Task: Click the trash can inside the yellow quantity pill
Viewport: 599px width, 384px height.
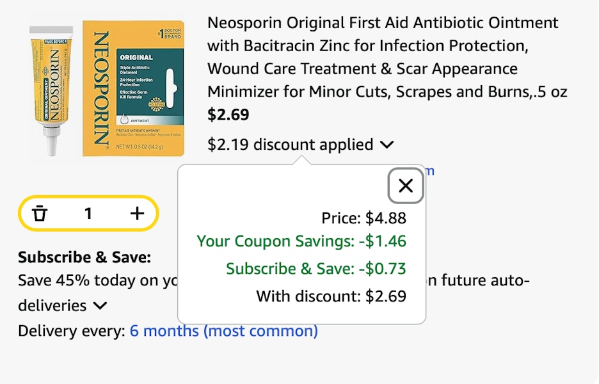Action: [40, 212]
